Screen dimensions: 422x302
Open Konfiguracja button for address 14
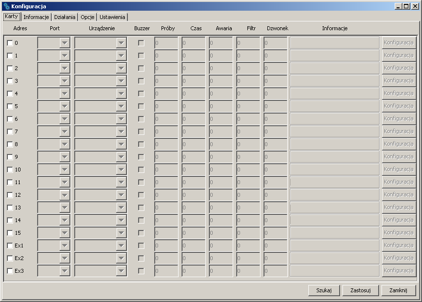[399, 220]
